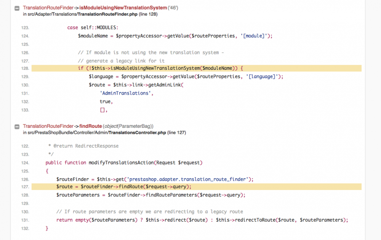
Task: Click the ('46') argument text
Action: pyautogui.click(x=173, y=8)
